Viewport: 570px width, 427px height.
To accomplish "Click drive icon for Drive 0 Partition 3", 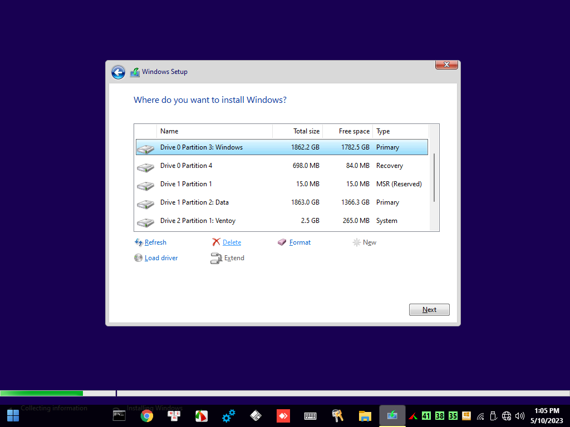I will click(145, 148).
